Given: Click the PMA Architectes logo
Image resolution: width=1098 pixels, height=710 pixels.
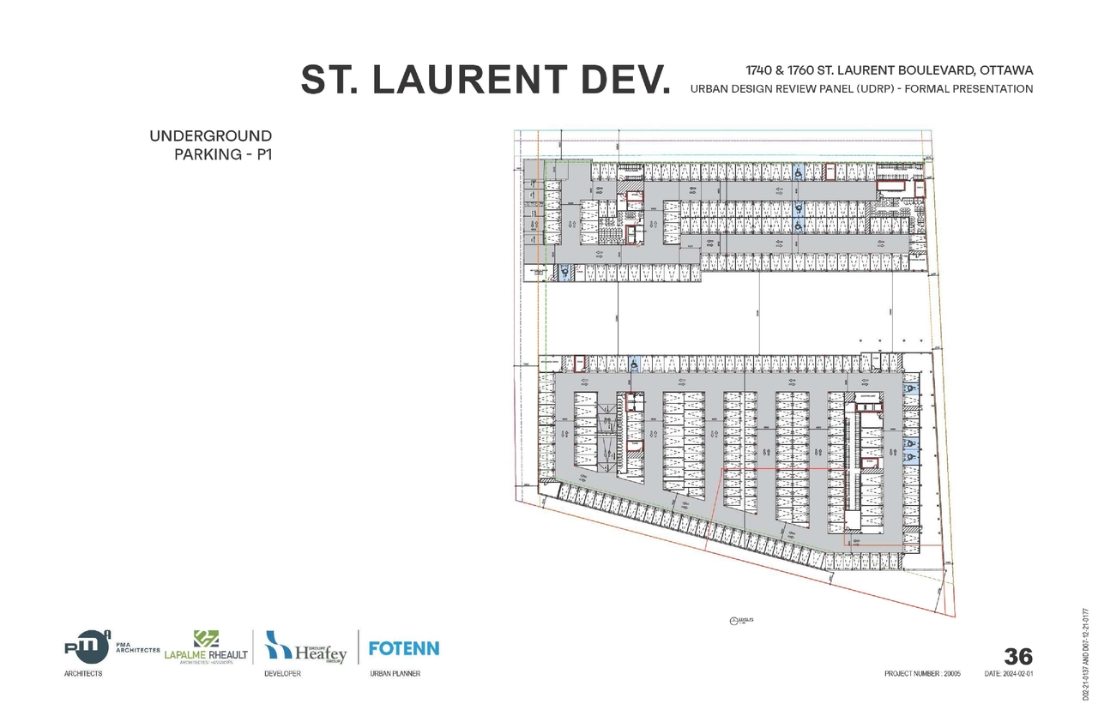Looking at the screenshot, I should (112, 647).
